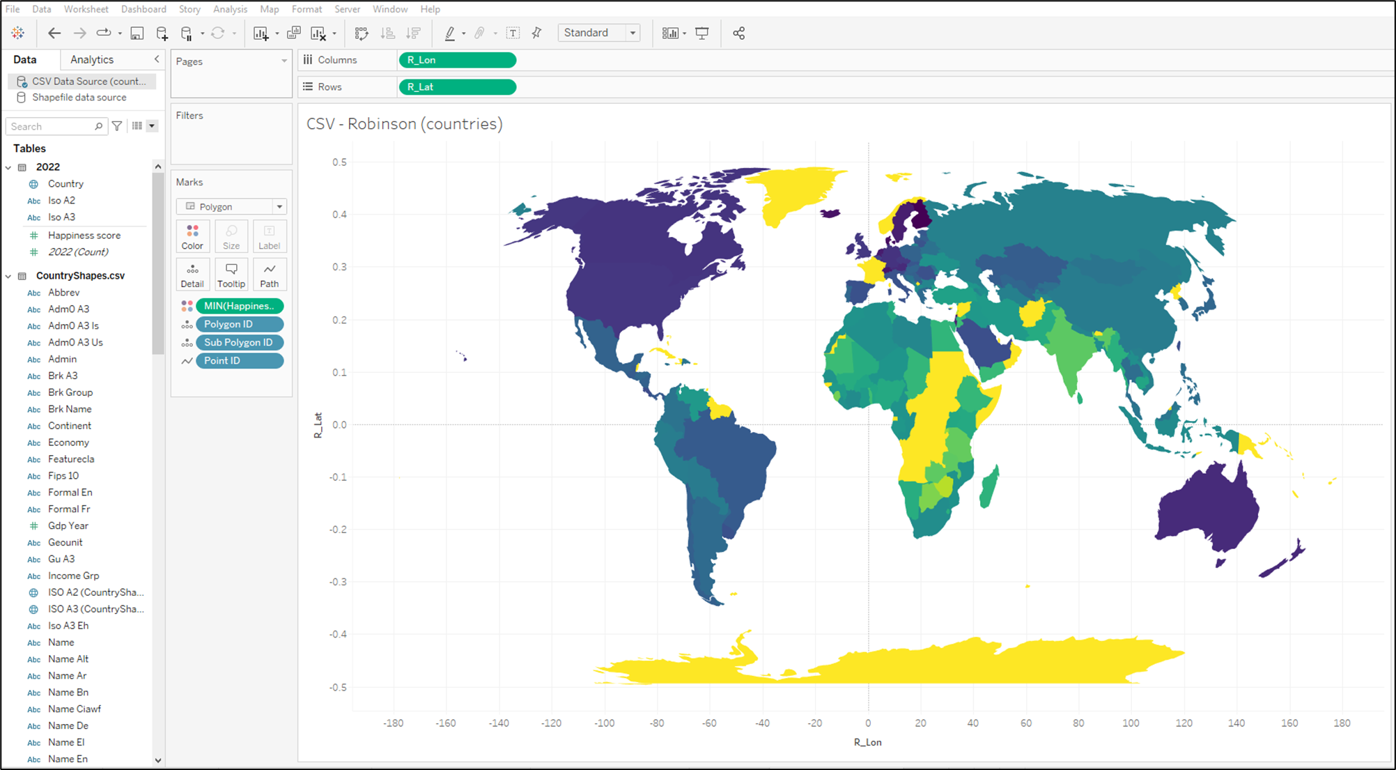Click the New Worksheet icon on the toolbar
1396x770 pixels.
[263, 33]
